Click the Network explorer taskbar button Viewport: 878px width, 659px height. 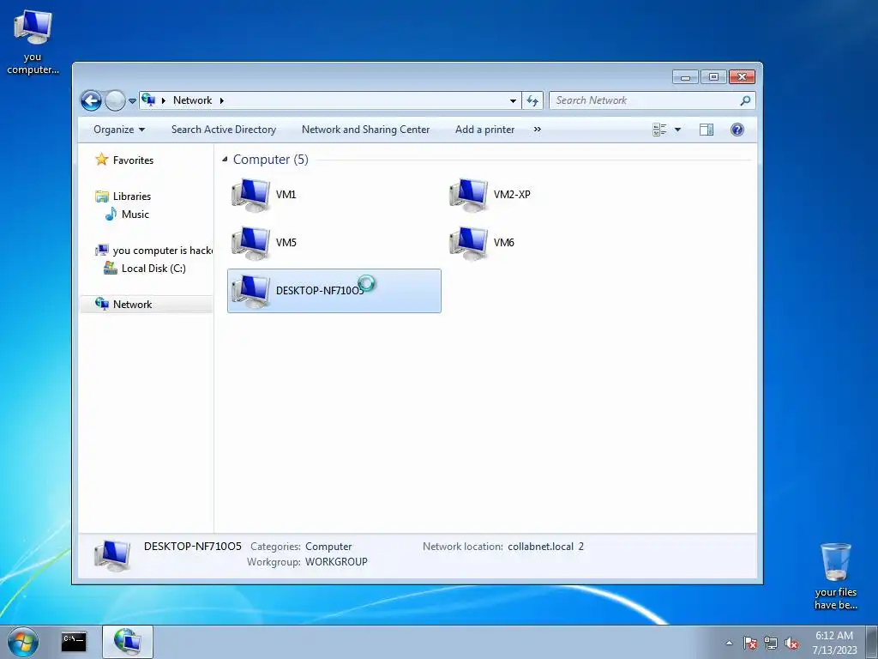point(127,642)
